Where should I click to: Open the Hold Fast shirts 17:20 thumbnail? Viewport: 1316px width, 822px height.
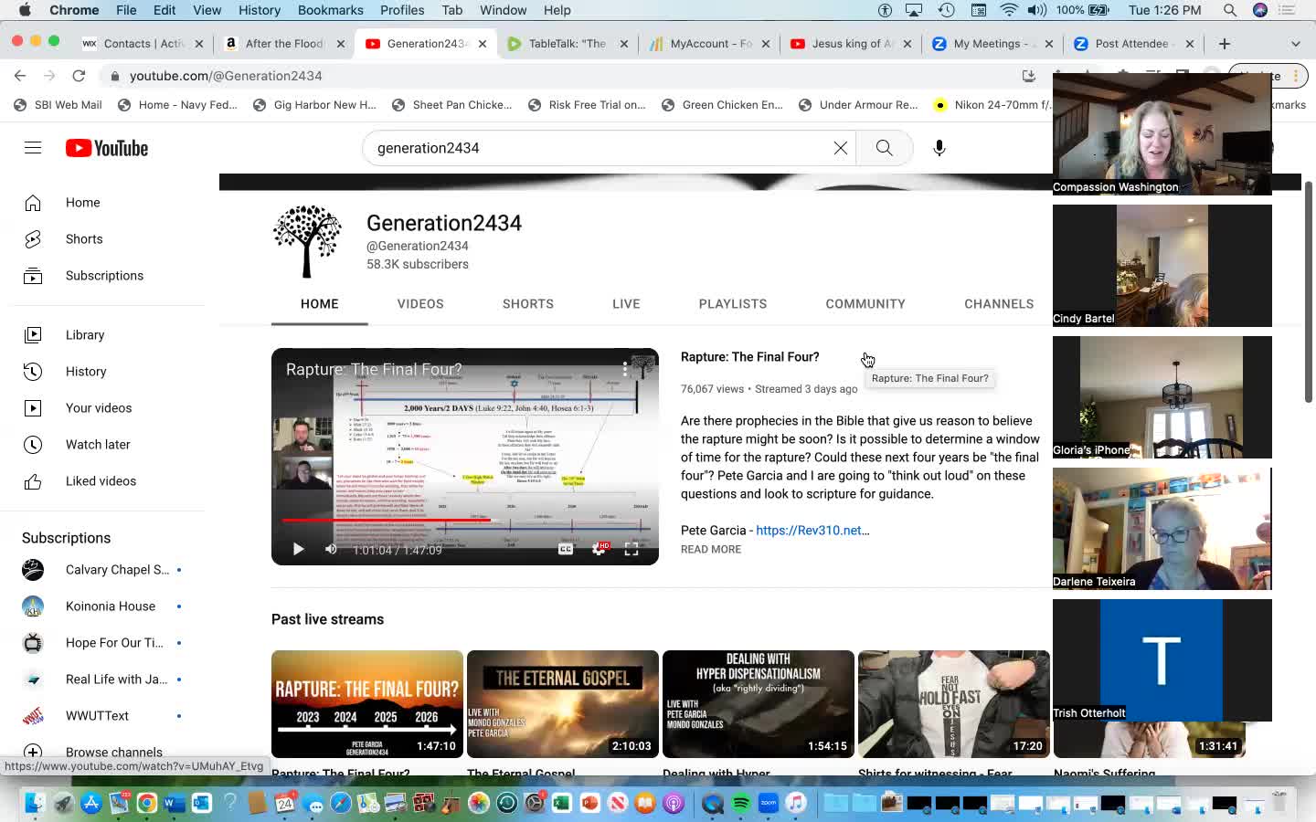pyautogui.click(x=954, y=704)
